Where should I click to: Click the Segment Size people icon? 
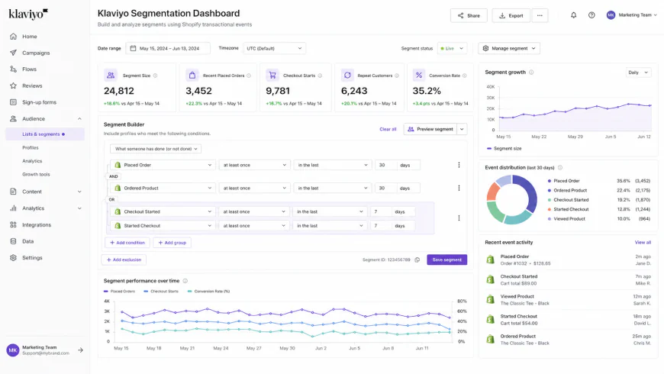point(111,76)
